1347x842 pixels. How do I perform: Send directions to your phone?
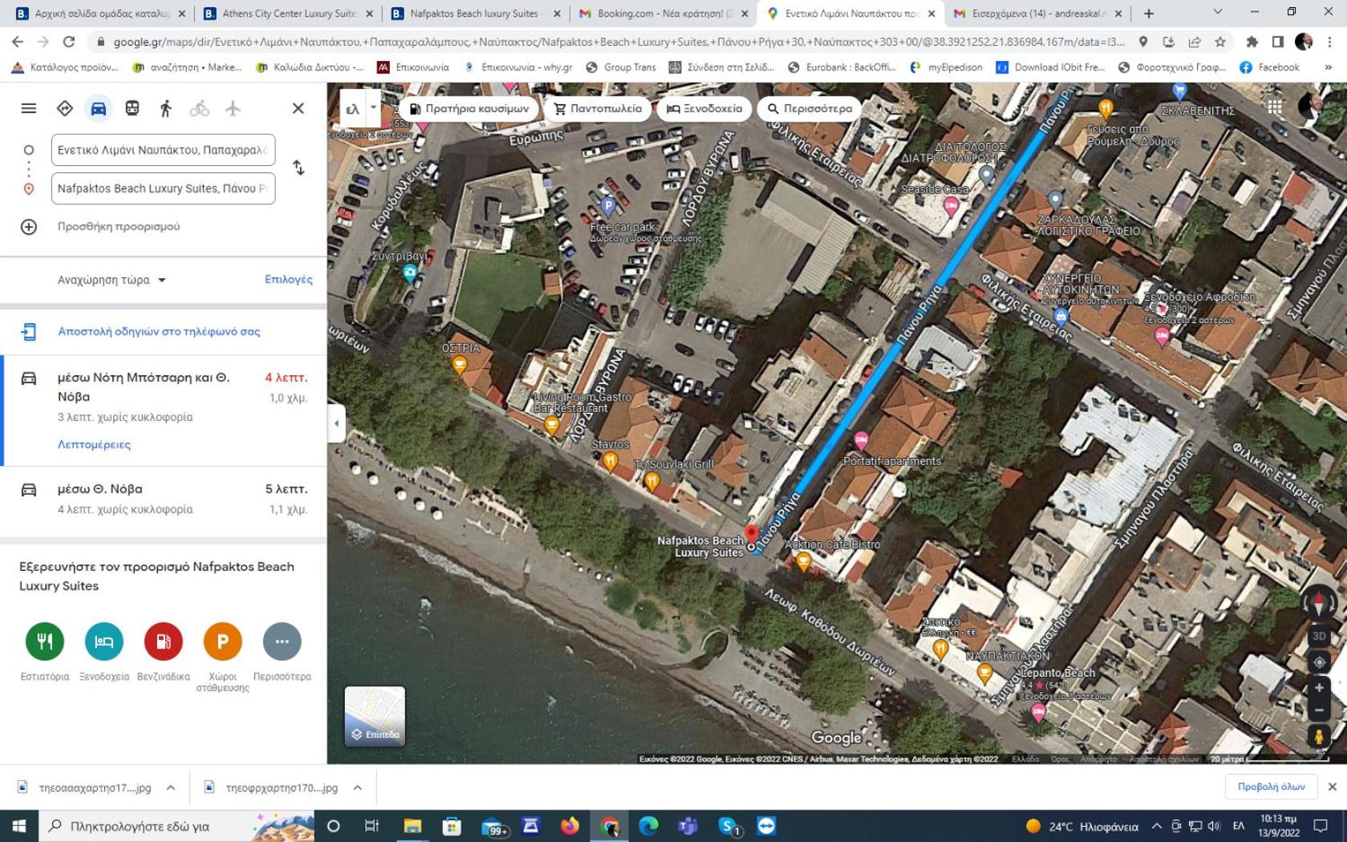pyautogui.click(x=159, y=331)
